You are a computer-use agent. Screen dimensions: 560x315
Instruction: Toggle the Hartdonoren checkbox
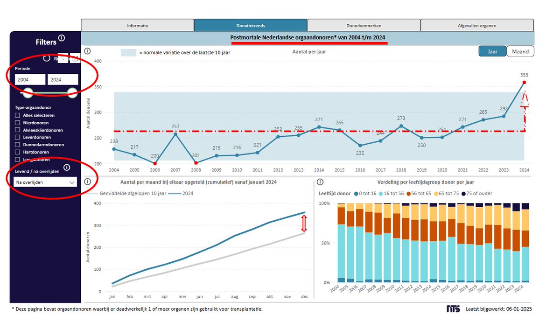(17, 152)
